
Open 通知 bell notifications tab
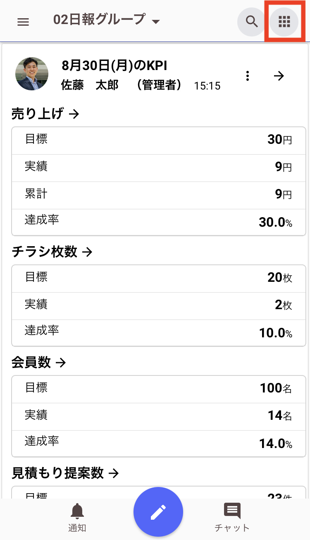point(77,517)
